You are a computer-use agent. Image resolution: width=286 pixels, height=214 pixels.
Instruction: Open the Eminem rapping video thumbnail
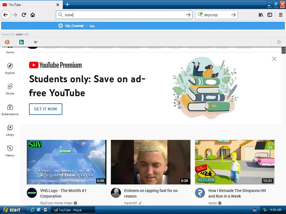pos(151,162)
